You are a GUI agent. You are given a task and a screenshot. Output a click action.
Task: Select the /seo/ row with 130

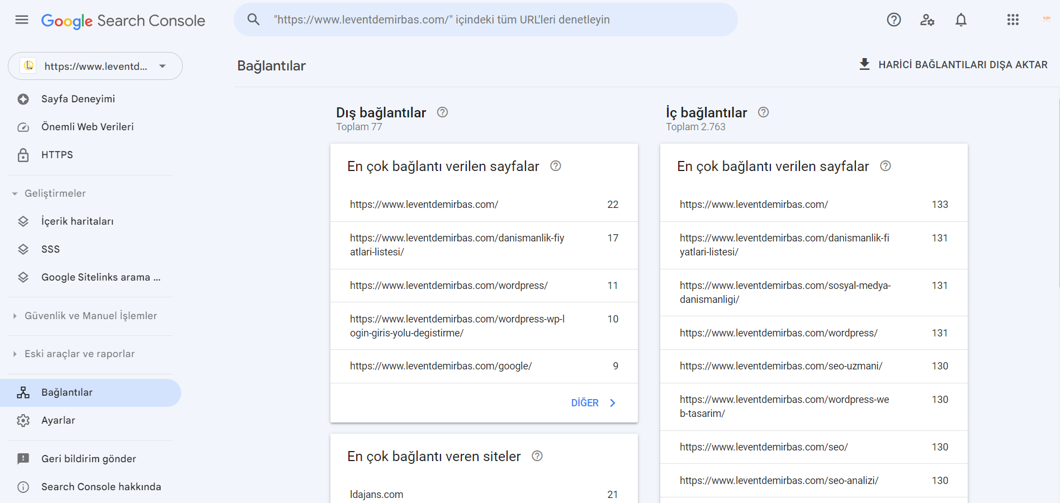click(814, 447)
